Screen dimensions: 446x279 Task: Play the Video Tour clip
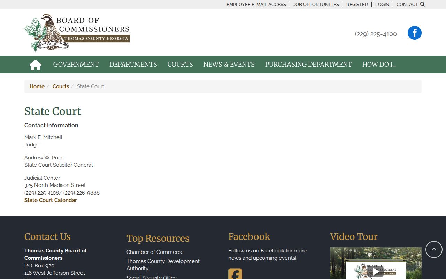pyautogui.click(x=376, y=271)
